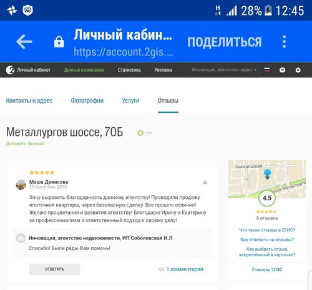Click the Russian flag language icon
The height and width of the screenshot is (290, 312).
click(267, 70)
